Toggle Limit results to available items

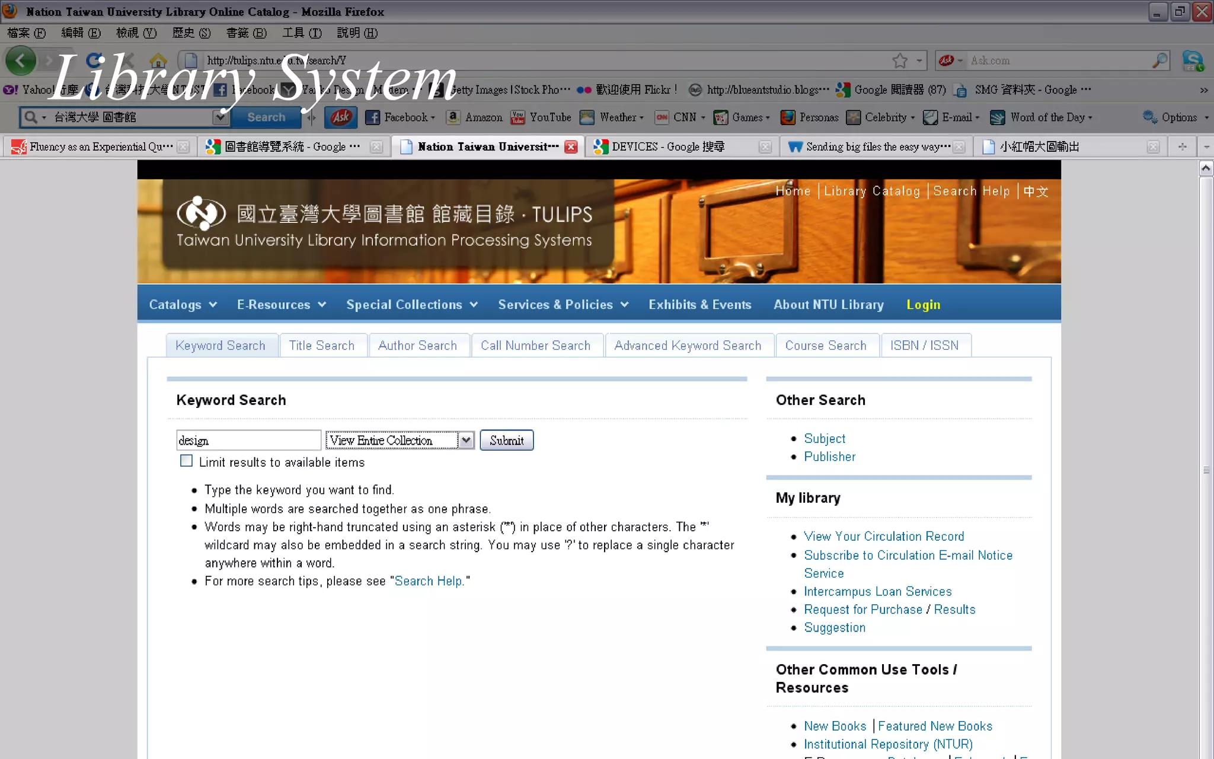(186, 461)
